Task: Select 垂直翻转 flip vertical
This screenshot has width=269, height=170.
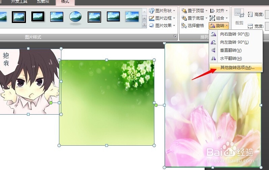Action: pyautogui.click(x=236, y=50)
